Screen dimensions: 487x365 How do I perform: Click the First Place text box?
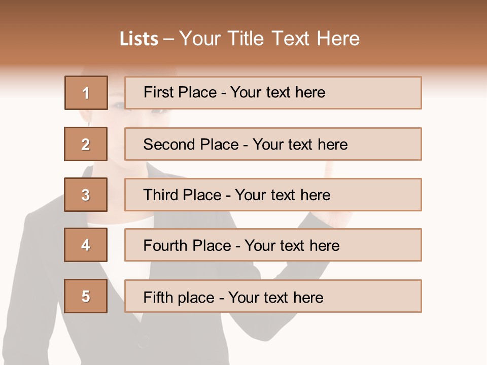pyautogui.click(x=273, y=93)
